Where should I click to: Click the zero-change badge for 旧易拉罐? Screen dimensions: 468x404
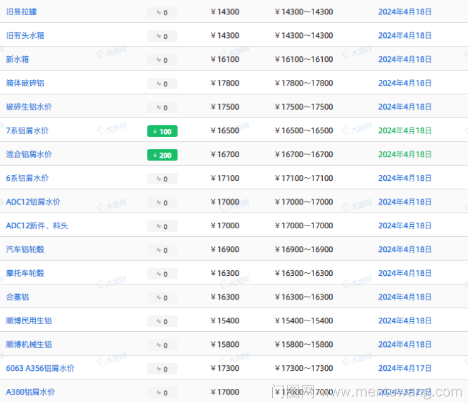162,13
